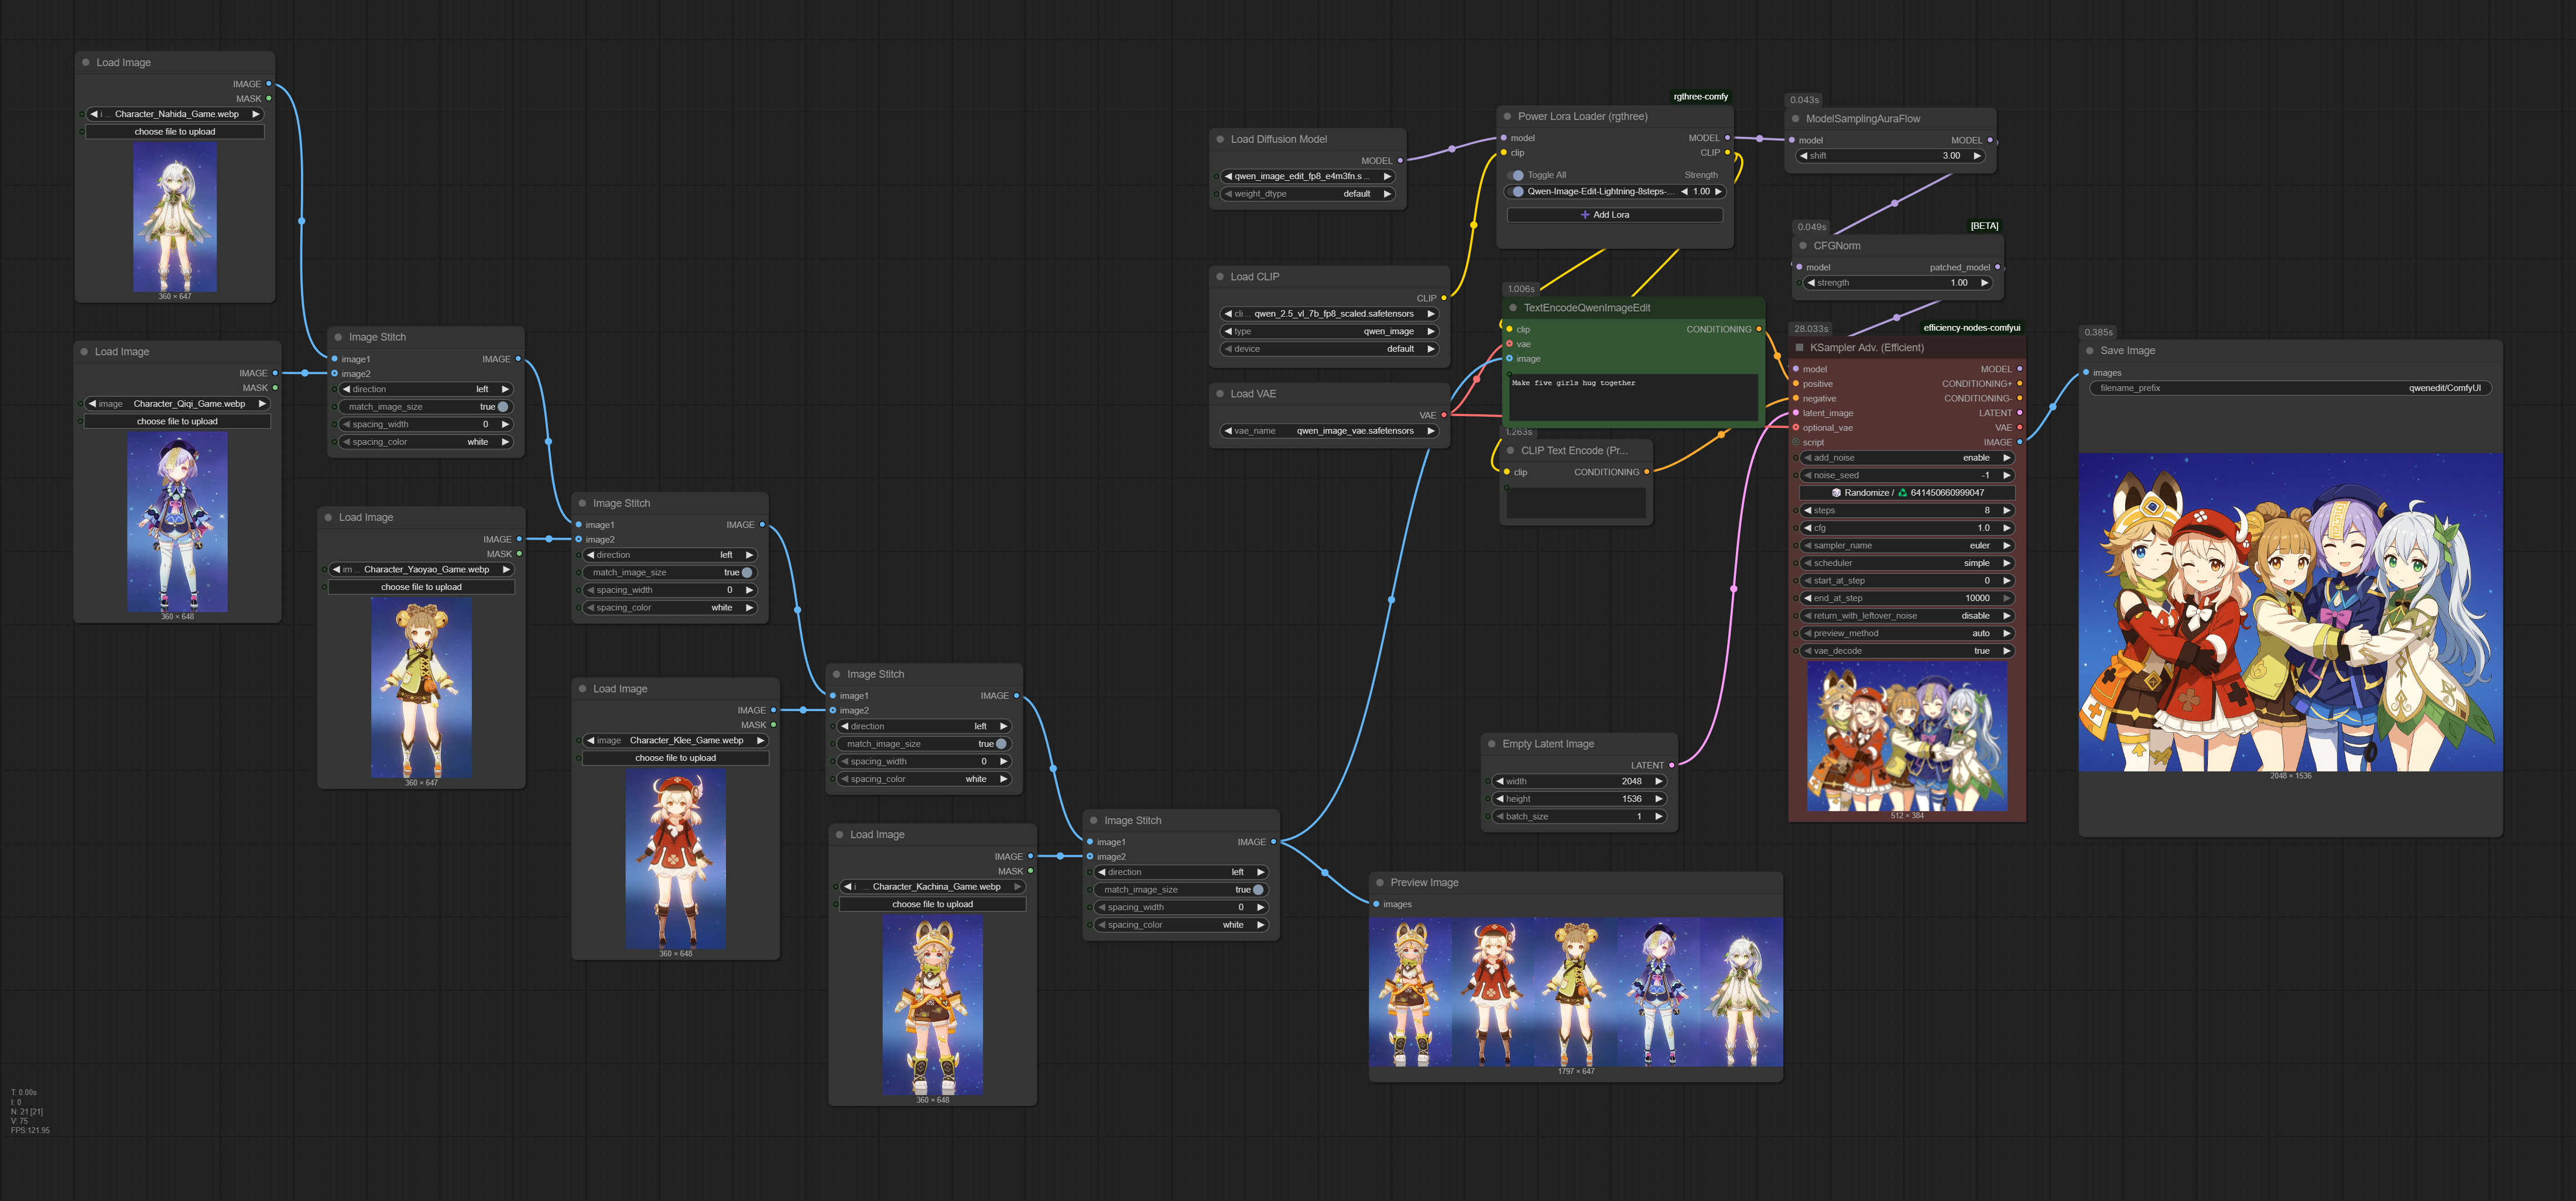Click the Empty Latent Image collapse dot
2576x1201 pixels.
[x=1492, y=744]
